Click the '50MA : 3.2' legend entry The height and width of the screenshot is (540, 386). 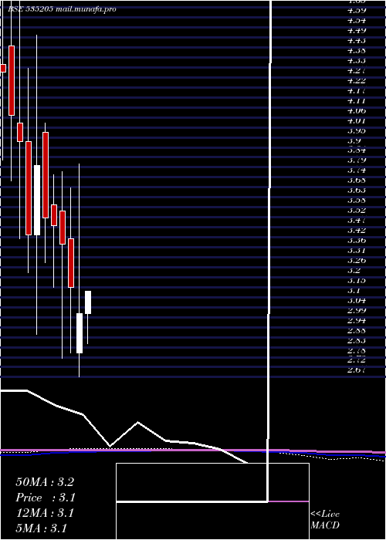(x=45, y=482)
